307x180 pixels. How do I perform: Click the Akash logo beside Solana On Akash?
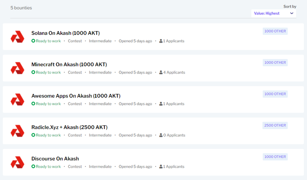pyautogui.click(x=18, y=37)
